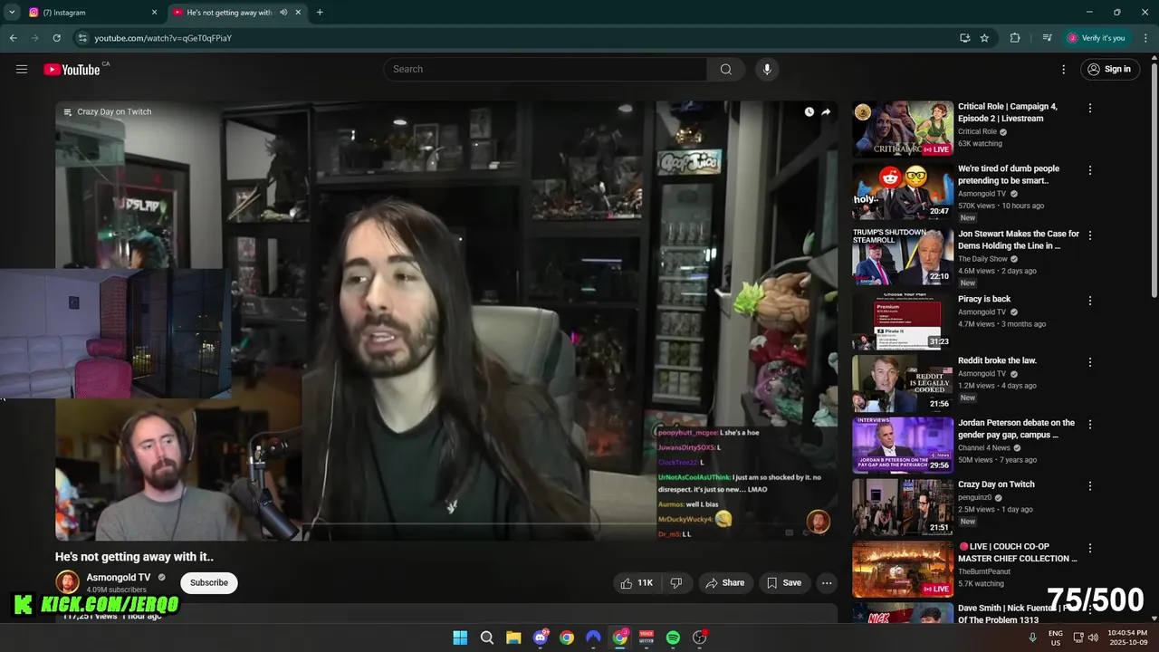The width and height of the screenshot is (1159, 652).
Task: Go to the YouTube home logo
Action: [72, 70]
